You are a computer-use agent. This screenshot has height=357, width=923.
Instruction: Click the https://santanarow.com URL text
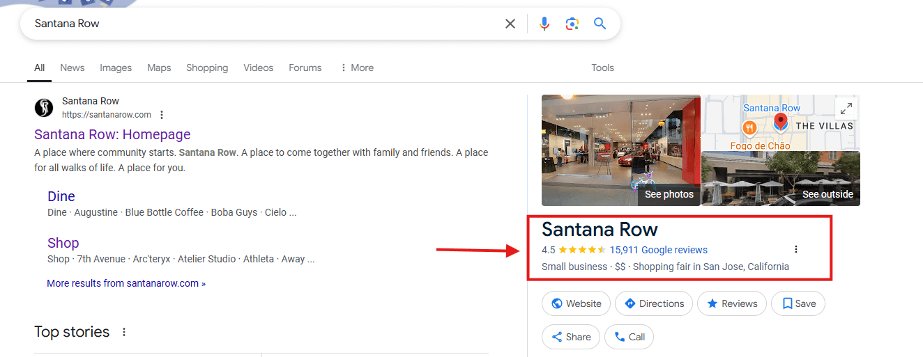click(107, 115)
